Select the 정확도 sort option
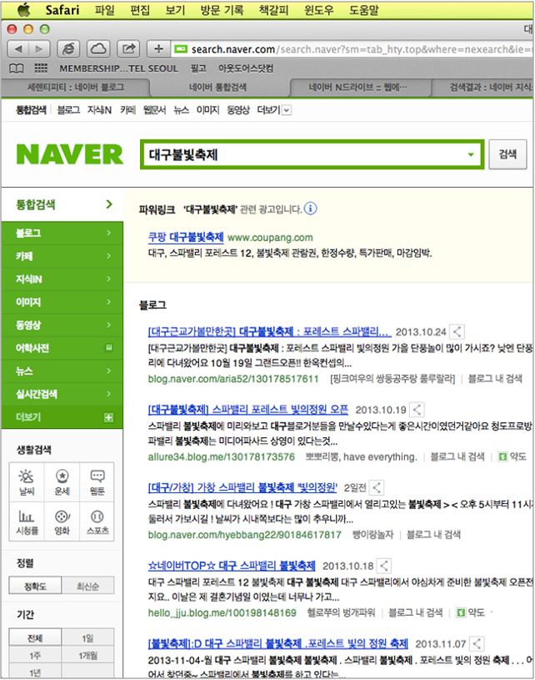The width and height of the screenshot is (535, 680). [37, 587]
